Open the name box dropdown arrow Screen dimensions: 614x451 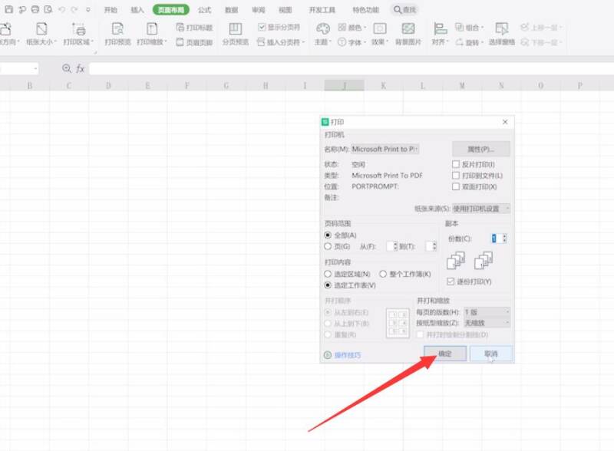click(x=35, y=69)
